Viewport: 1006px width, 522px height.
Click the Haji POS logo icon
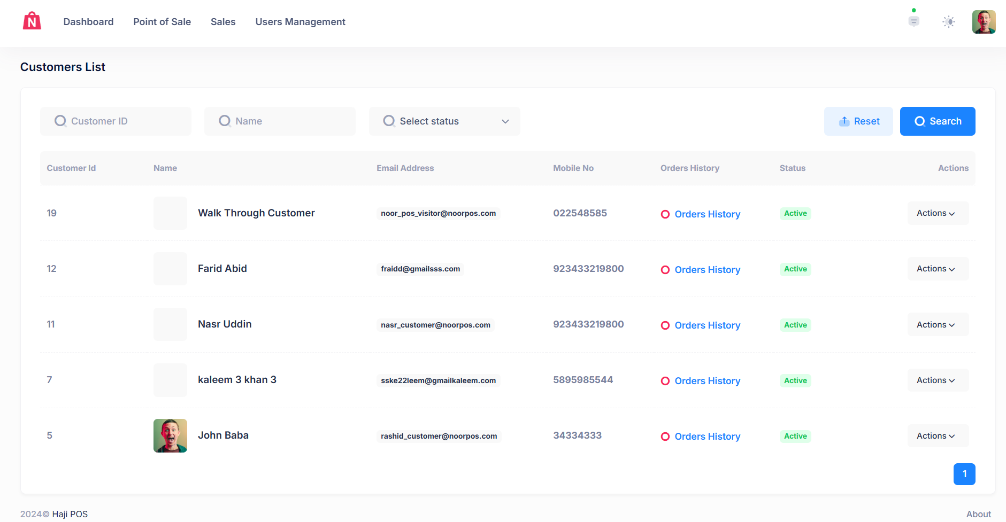coord(32,21)
